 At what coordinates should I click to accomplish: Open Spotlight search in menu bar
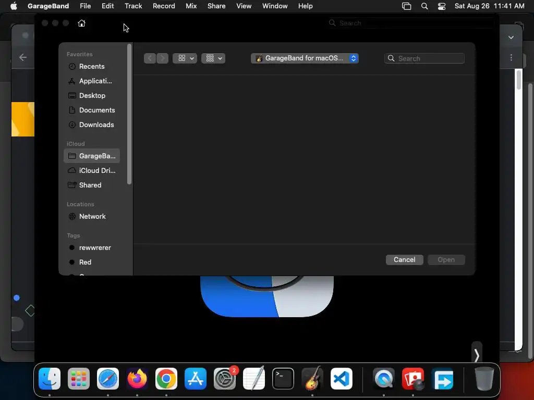(424, 6)
